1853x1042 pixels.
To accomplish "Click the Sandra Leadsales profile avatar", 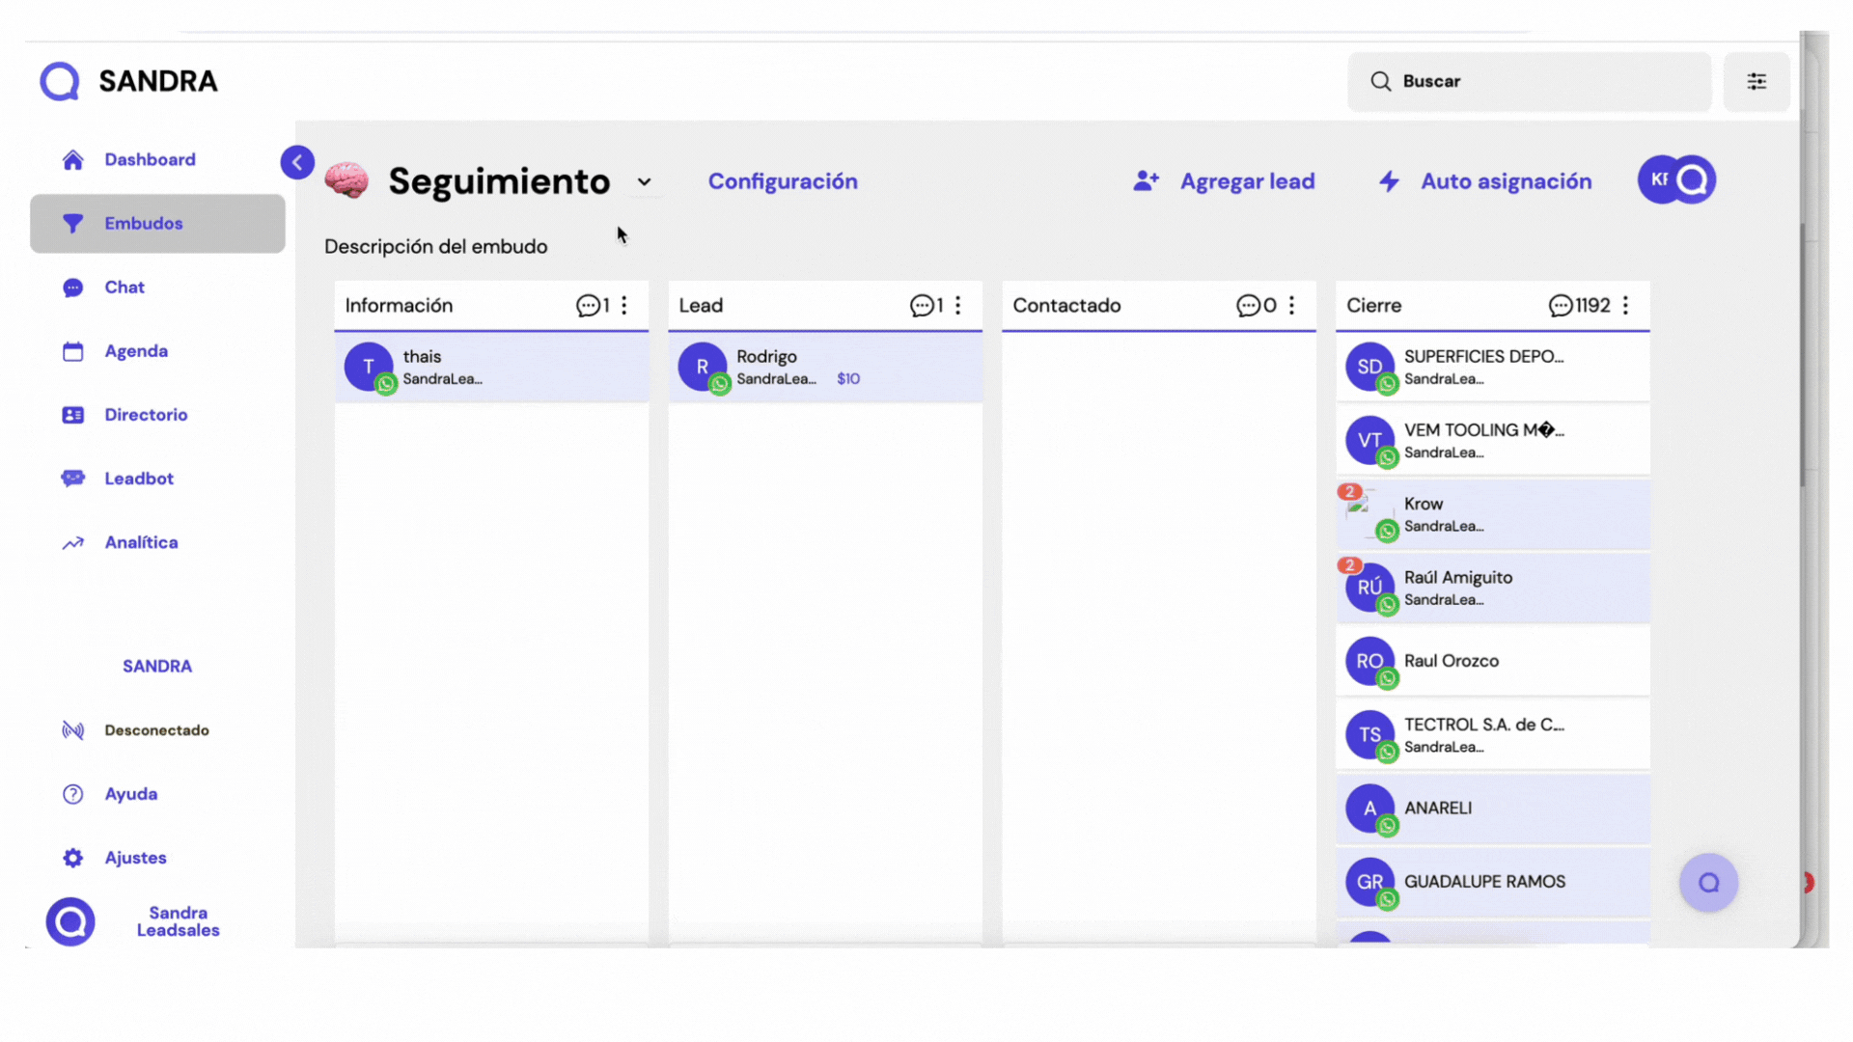I will pyautogui.click(x=70, y=921).
